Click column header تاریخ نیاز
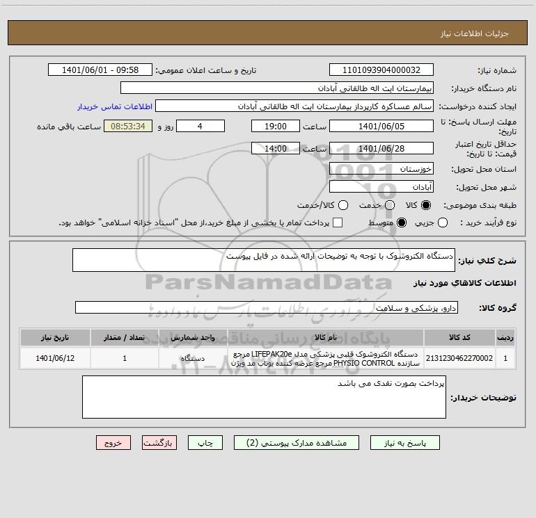The width and height of the screenshot is (536, 518). click(x=55, y=337)
